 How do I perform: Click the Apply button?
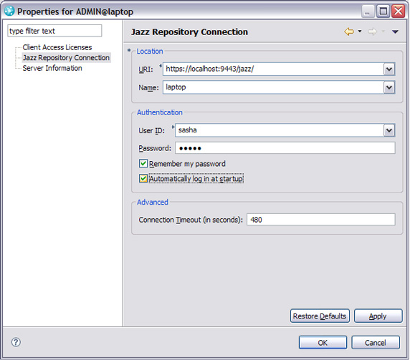(378, 316)
